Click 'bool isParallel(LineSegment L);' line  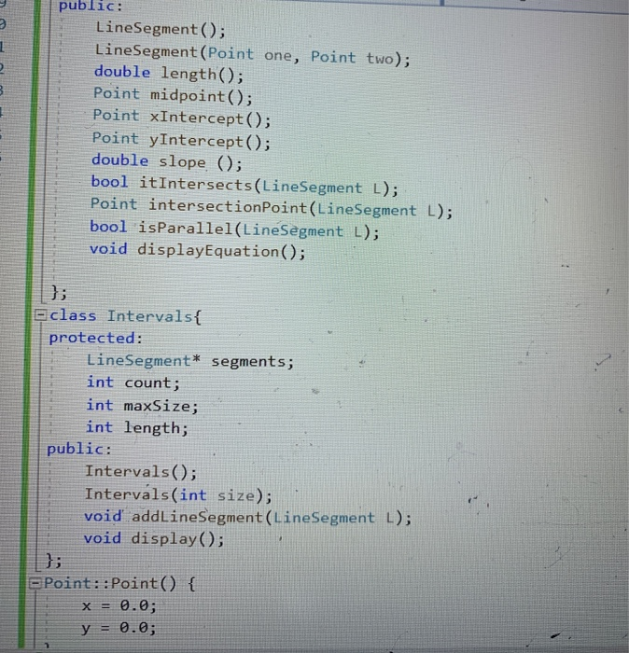pyautogui.click(x=234, y=229)
